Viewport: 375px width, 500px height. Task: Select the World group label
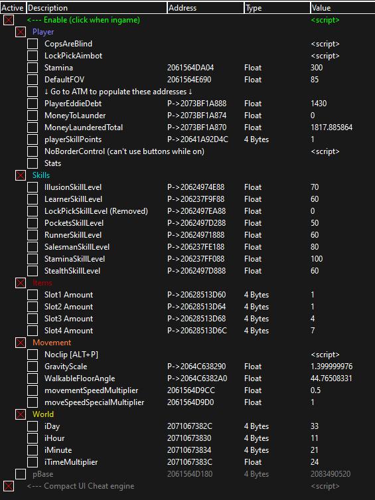(x=43, y=414)
